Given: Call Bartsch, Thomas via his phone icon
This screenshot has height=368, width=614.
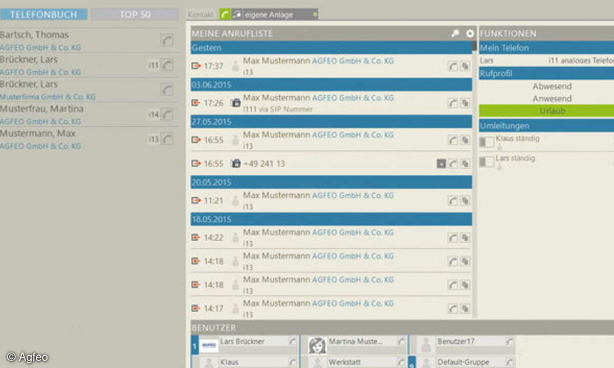Looking at the screenshot, I should pyautogui.click(x=167, y=40).
